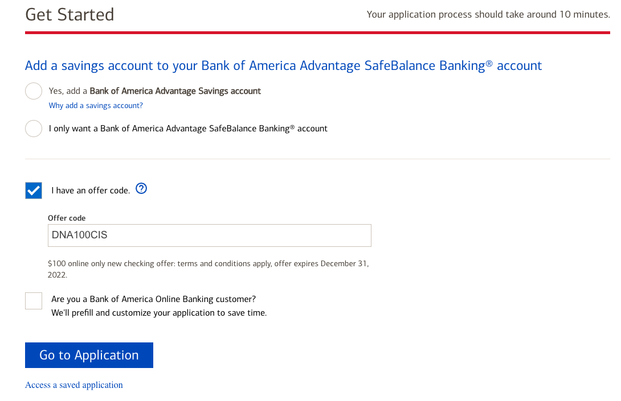The width and height of the screenshot is (621, 401).
Task: Click the 'Bank of America Advantage Savings account' label text
Action: pos(175,91)
